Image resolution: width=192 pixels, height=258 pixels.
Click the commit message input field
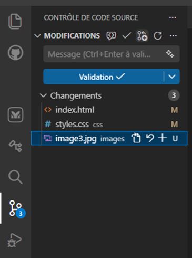coord(112,54)
